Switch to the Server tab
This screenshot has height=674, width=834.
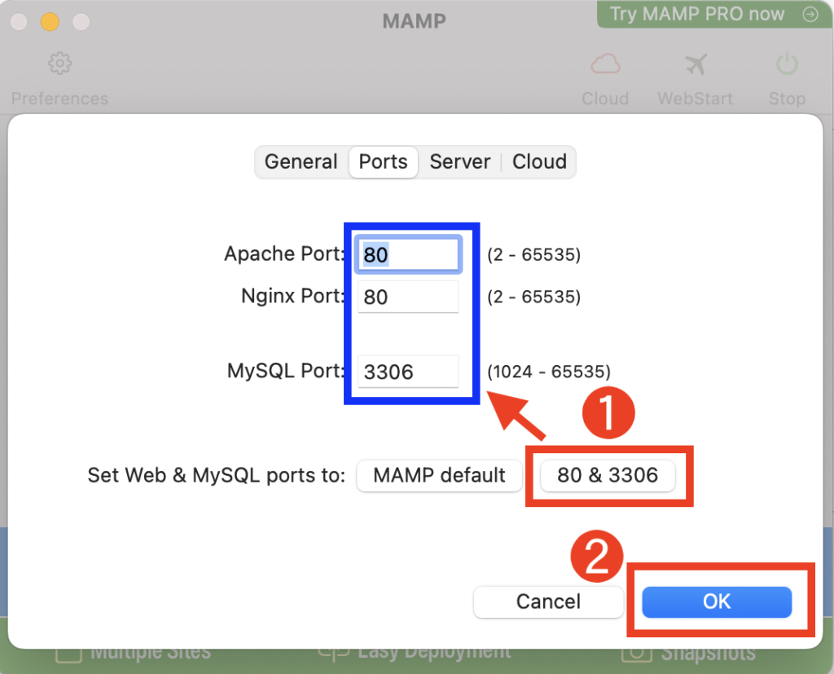coord(460,162)
